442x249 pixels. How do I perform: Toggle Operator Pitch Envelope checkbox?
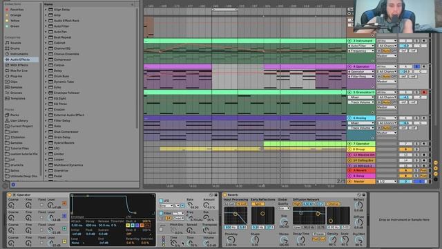tap(161, 230)
